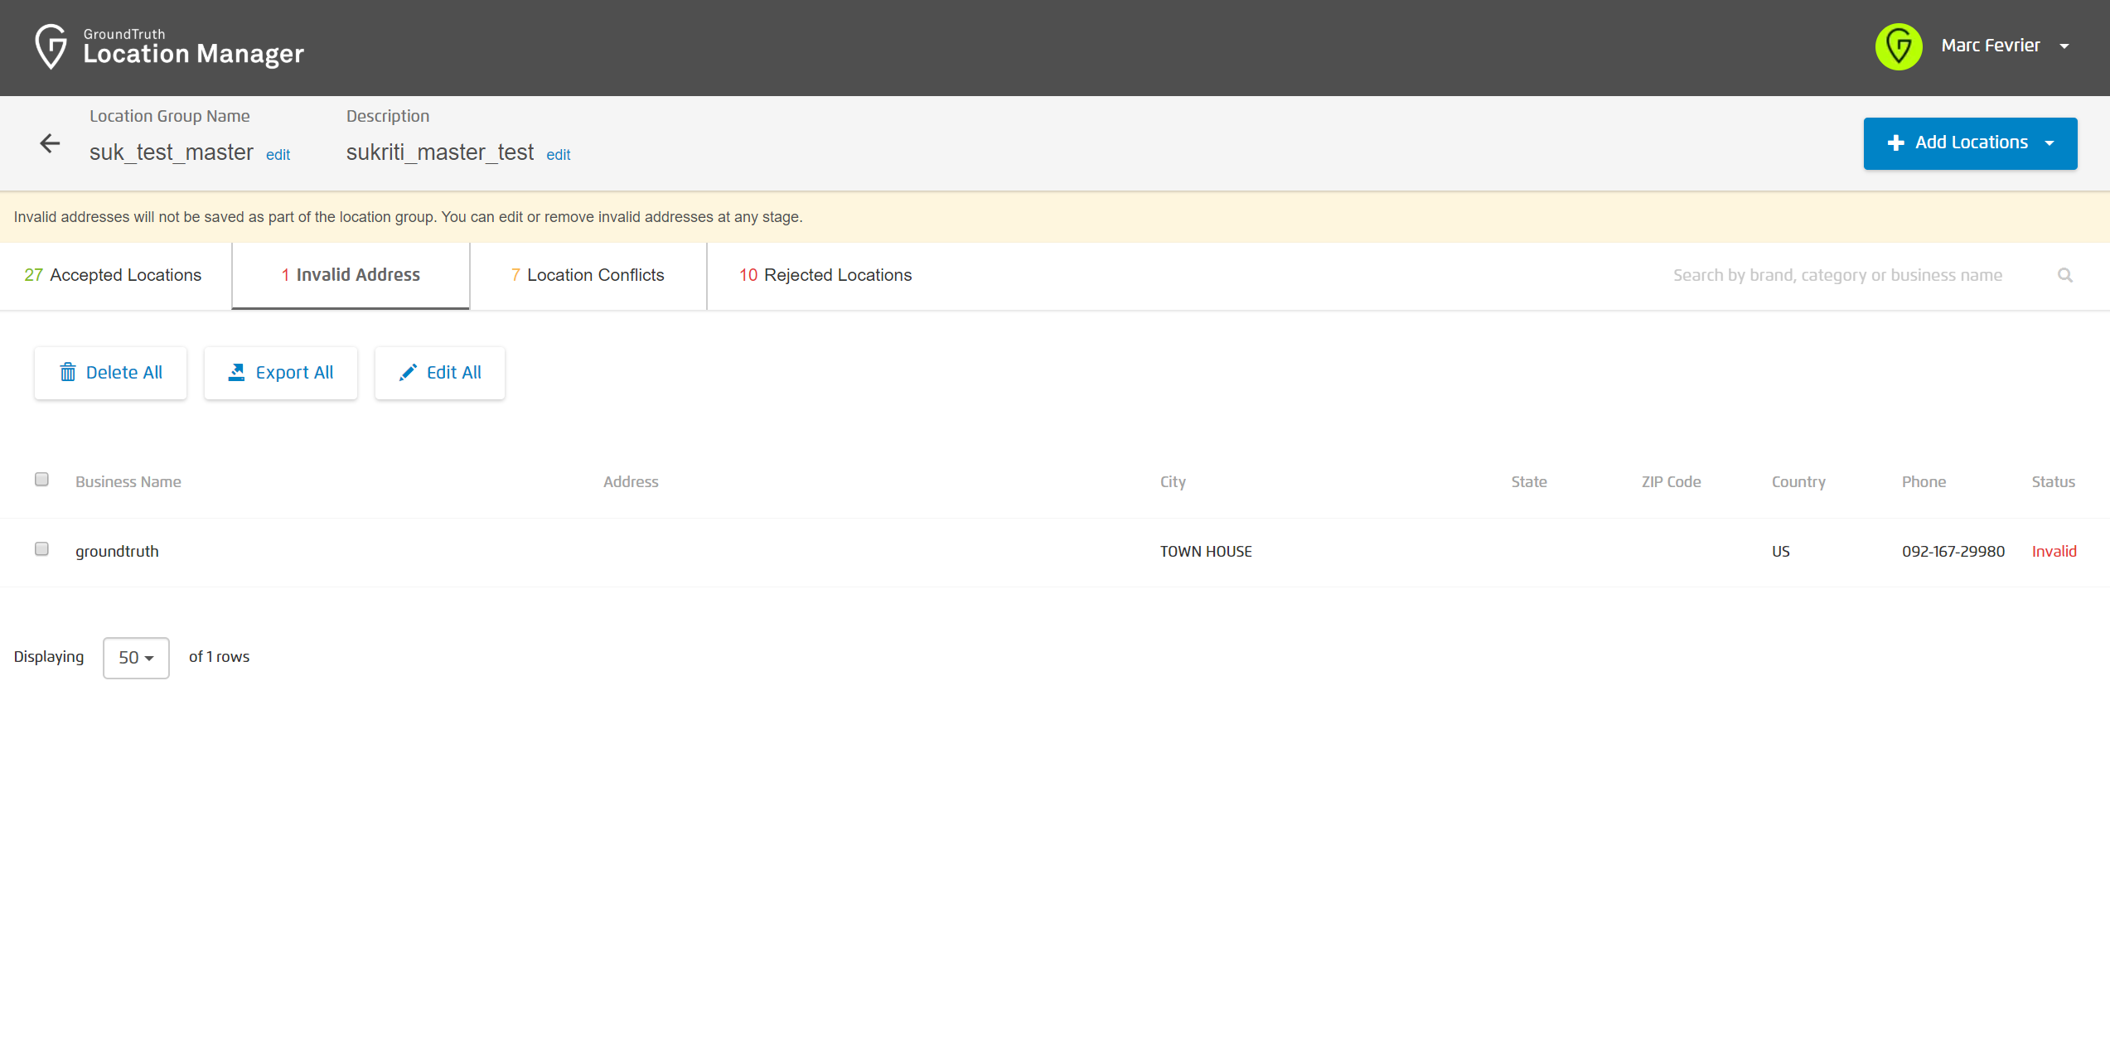Click the export icon in Export All

(236, 373)
